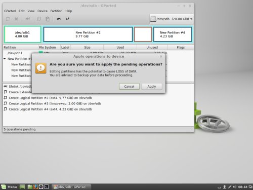Confirm with the Apply button in dialog
The image size is (253, 190).
152,87
